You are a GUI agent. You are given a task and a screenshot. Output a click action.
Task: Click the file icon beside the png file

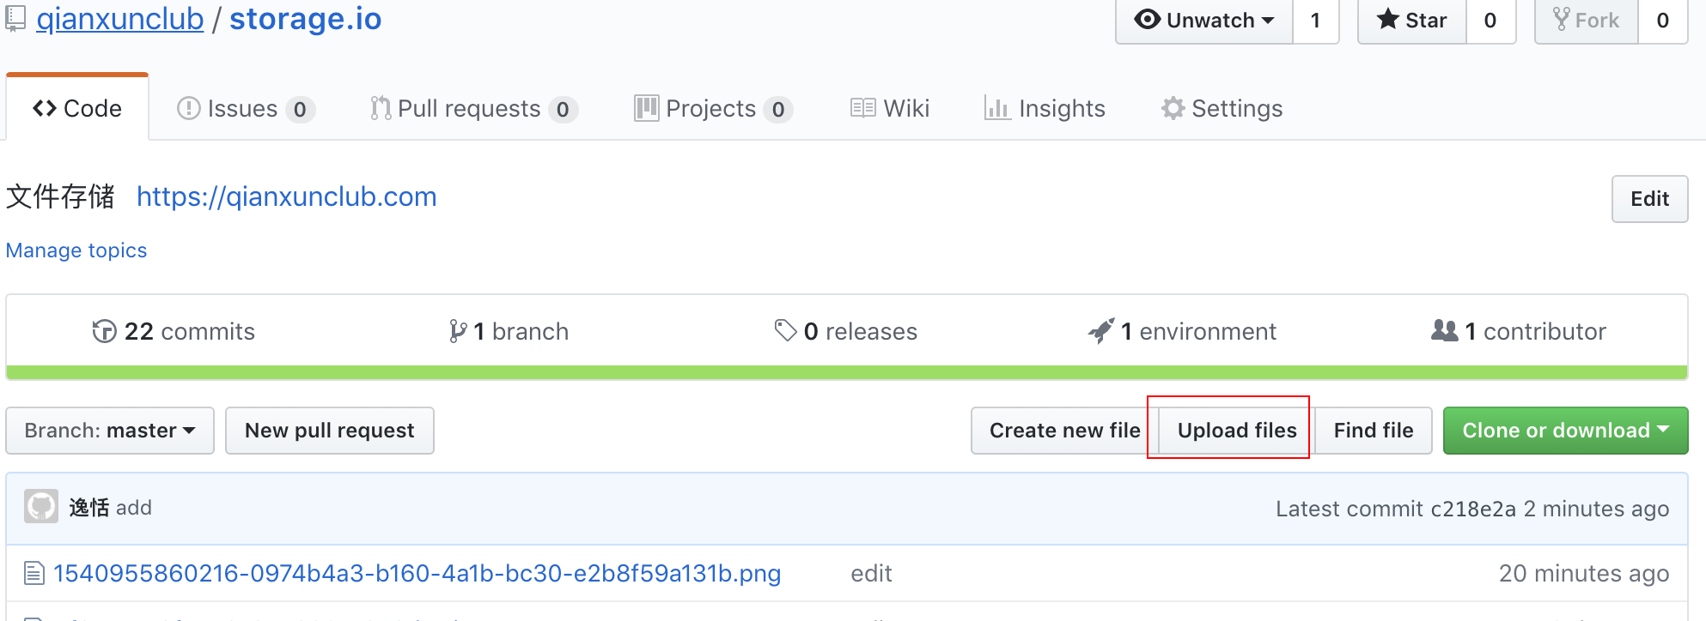(34, 573)
